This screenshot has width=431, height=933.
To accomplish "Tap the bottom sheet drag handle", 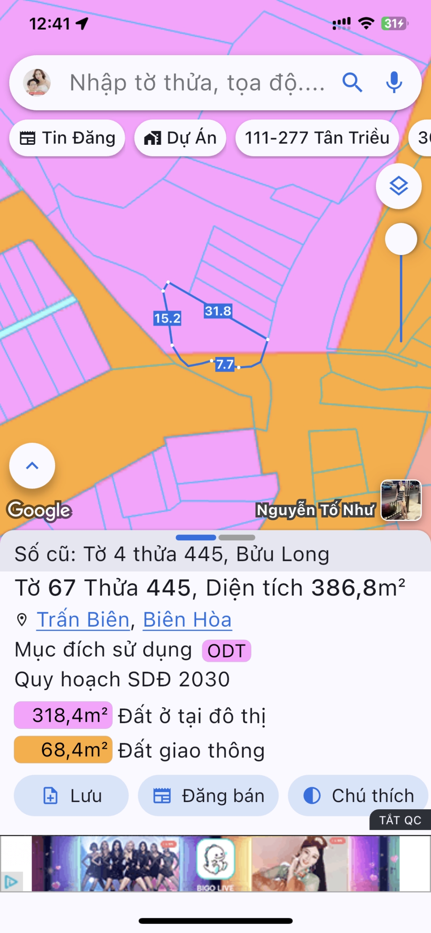I will pyautogui.click(x=215, y=537).
